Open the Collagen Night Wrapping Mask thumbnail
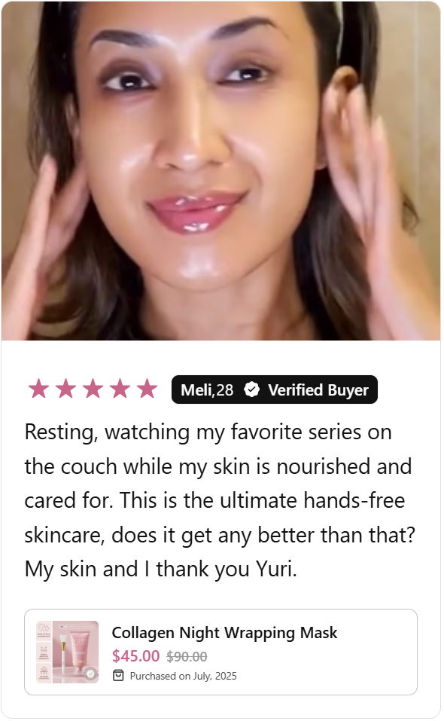The image size is (444, 721). (x=68, y=652)
